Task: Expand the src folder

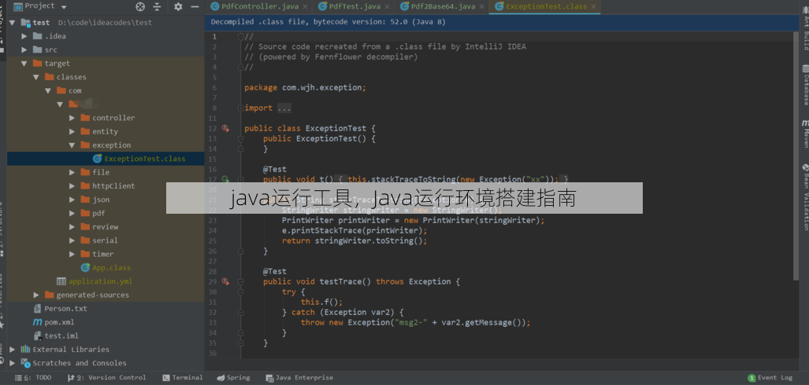Action: click(24, 50)
